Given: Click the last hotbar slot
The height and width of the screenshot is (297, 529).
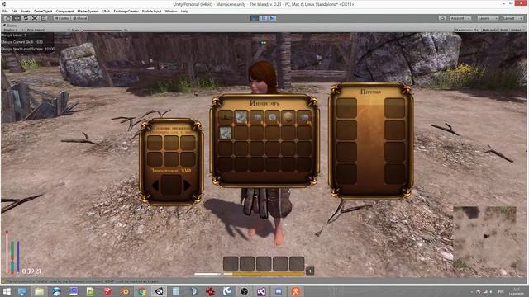Looking at the screenshot, I should (297, 264).
